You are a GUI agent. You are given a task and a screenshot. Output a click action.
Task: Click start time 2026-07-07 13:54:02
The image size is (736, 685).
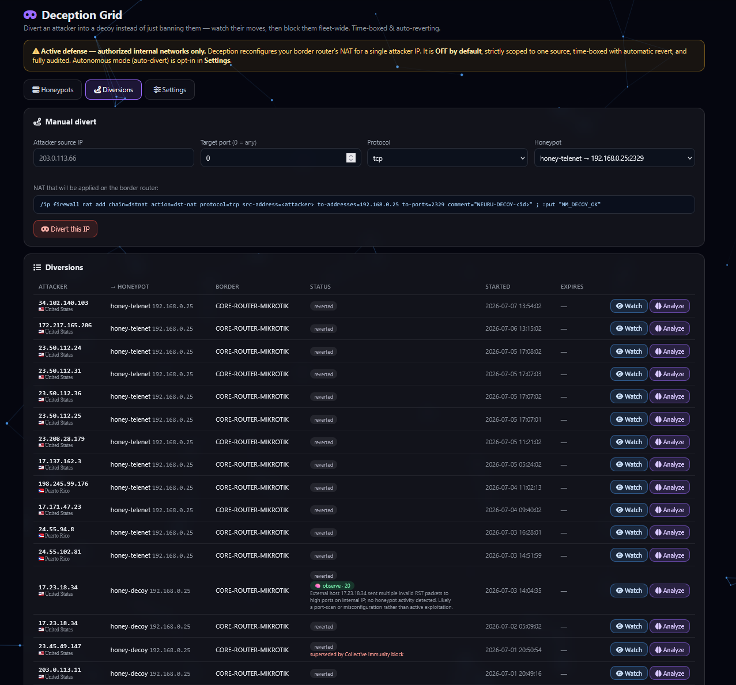(514, 306)
